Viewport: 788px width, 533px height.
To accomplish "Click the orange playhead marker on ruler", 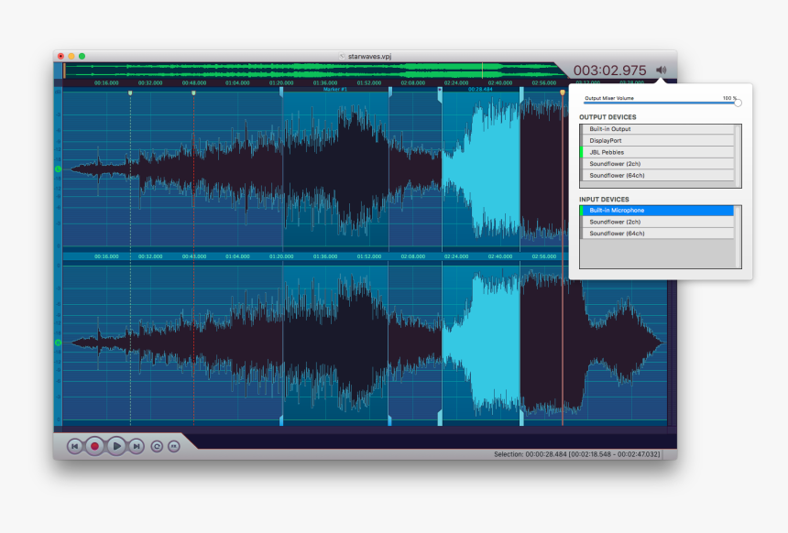I will point(563,92).
